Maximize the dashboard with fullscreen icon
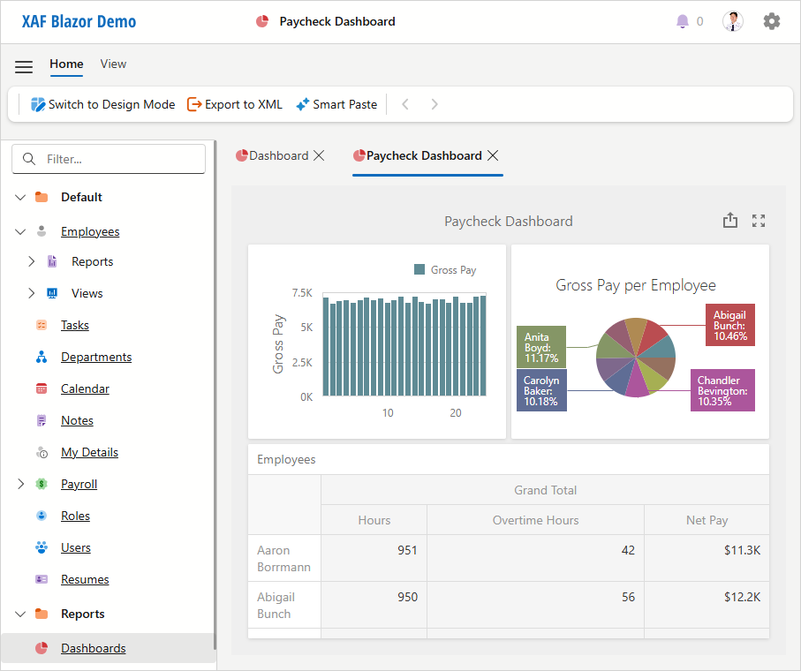This screenshot has width=801, height=671. coord(759,221)
